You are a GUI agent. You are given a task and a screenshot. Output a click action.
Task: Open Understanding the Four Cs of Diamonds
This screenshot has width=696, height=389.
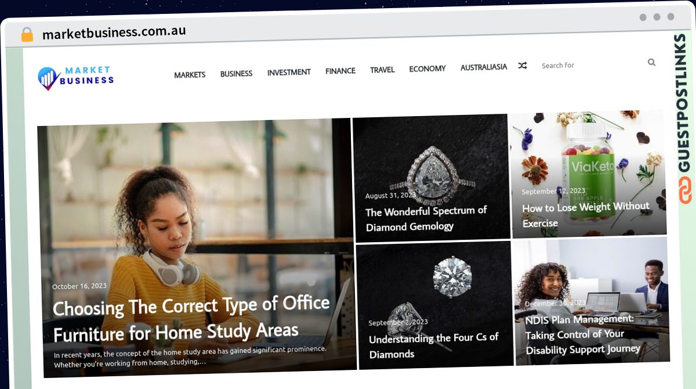(x=434, y=345)
